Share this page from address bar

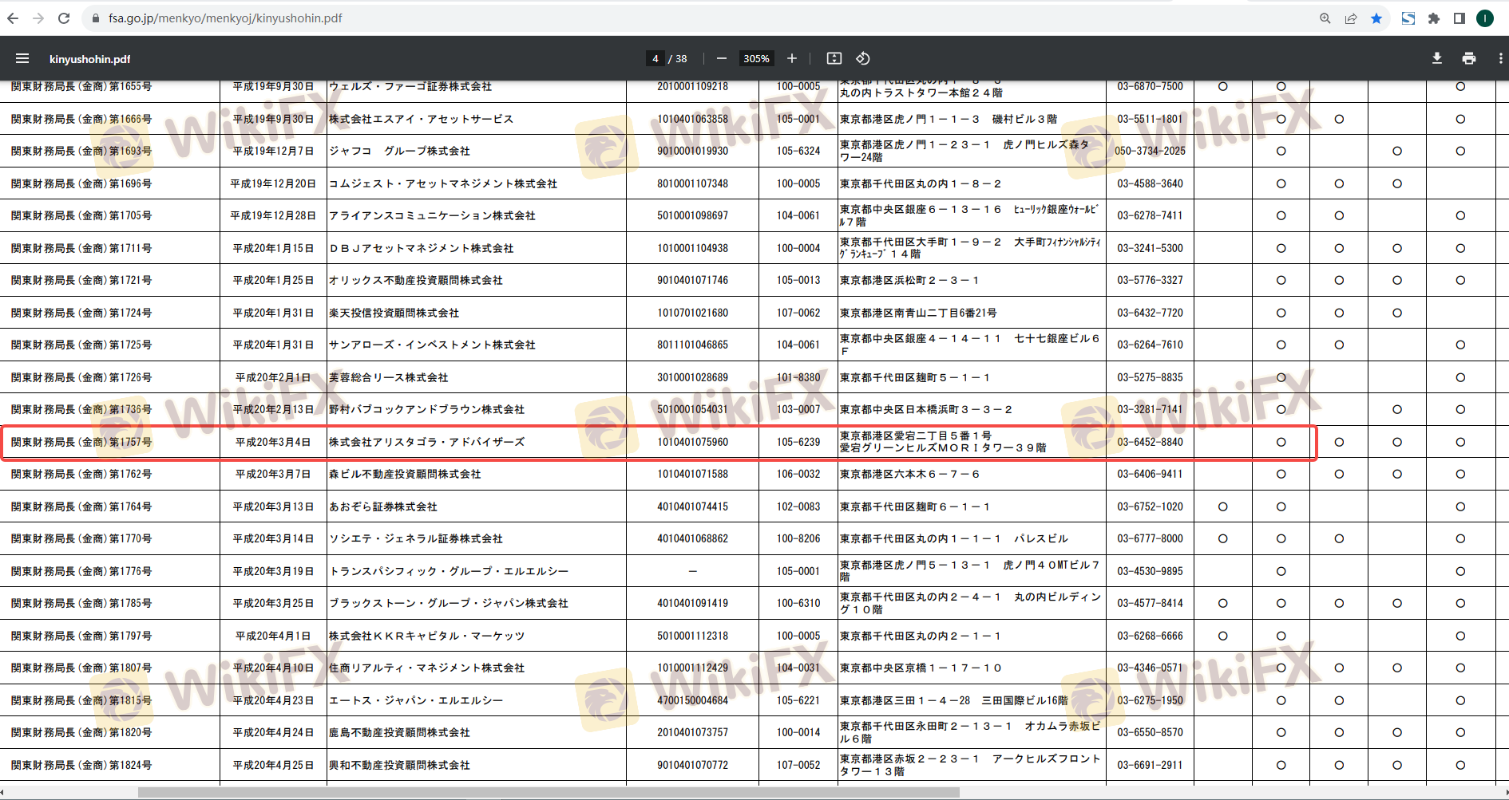pyautogui.click(x=1351, y=18)
